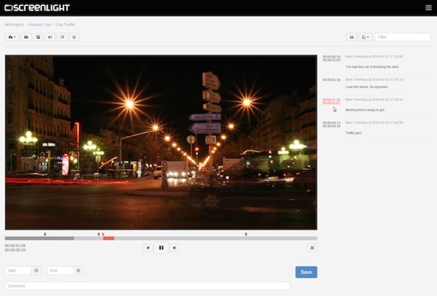Screen dimensions: 437x296
Task: Skip to the previous comment marker
Action: (148, 247)
